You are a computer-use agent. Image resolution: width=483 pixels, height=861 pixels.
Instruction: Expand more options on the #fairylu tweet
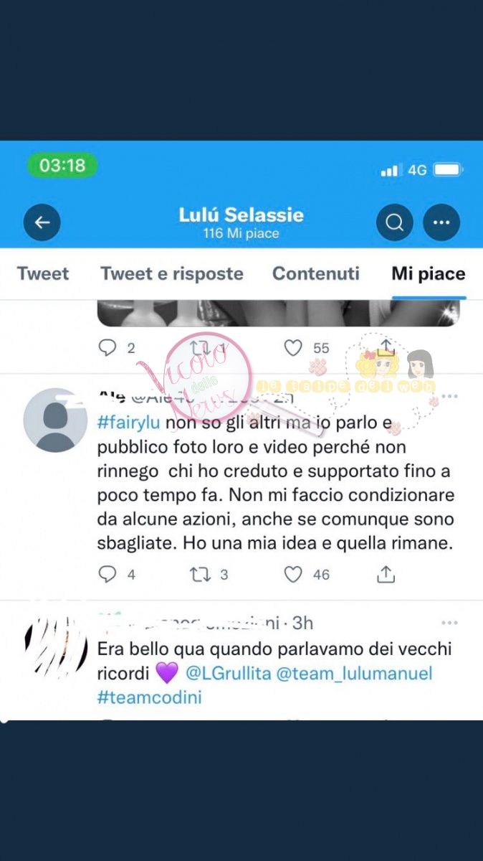449,397
